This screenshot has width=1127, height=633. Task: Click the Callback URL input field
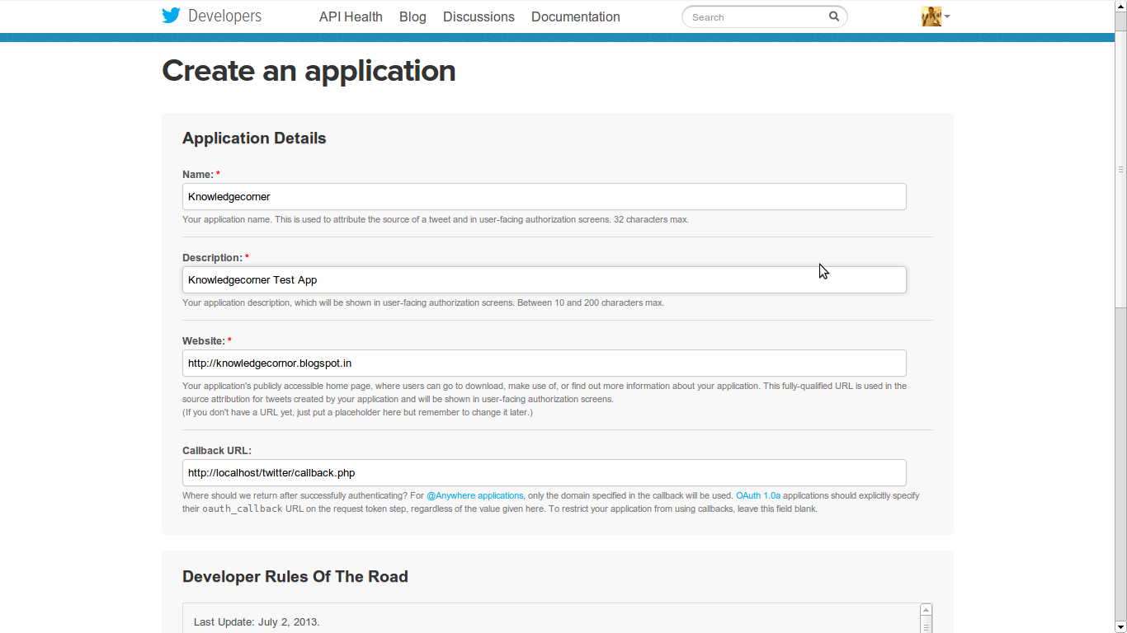tap(545, 472)
